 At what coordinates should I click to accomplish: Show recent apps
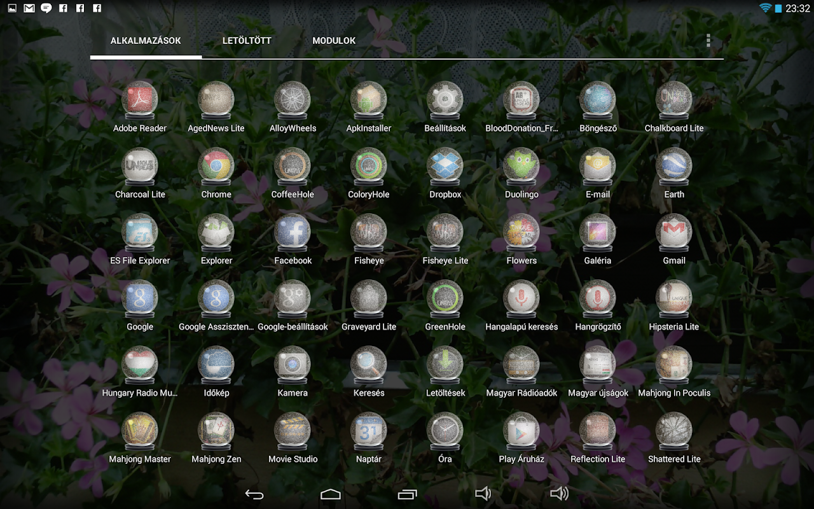click(407, 494)
